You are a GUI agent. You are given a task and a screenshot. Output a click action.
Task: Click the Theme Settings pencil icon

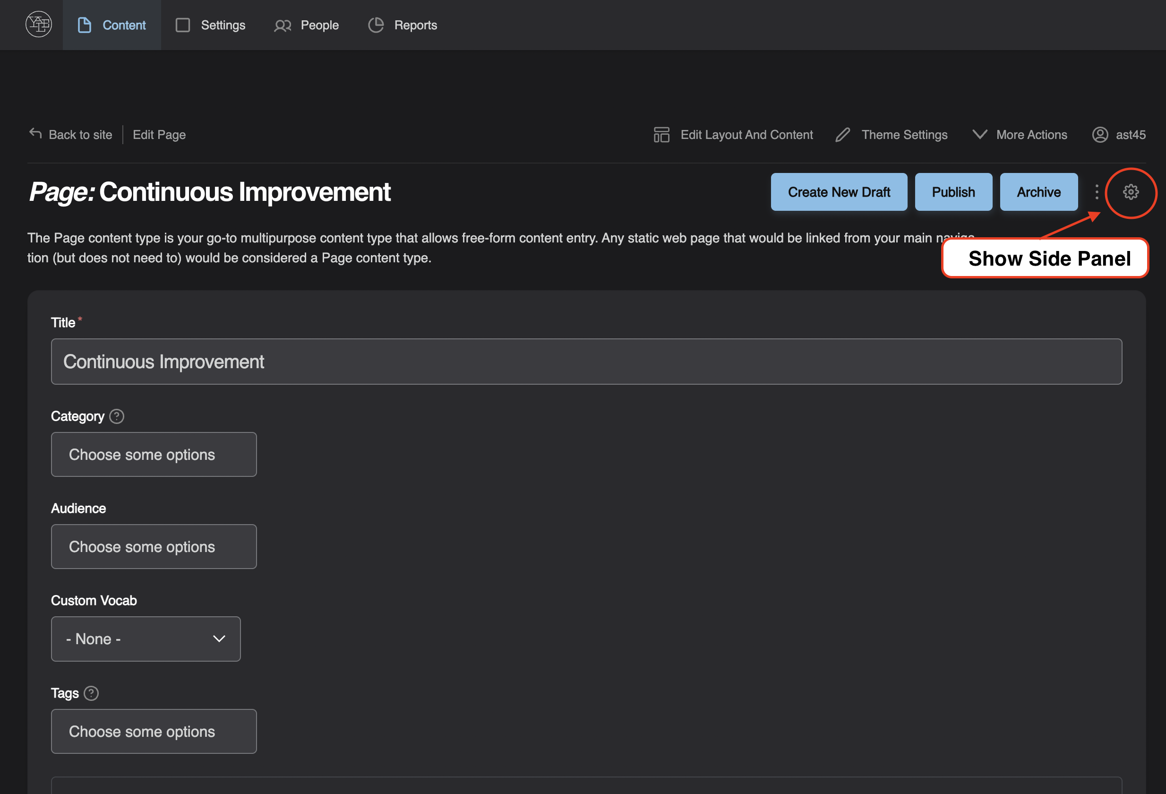point(843,135)
